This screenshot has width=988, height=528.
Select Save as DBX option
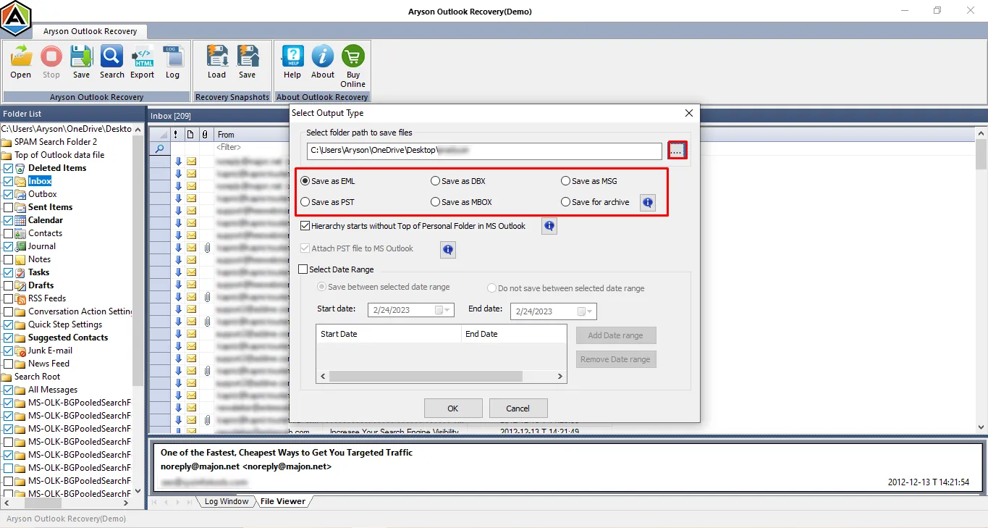coord(457,181)
